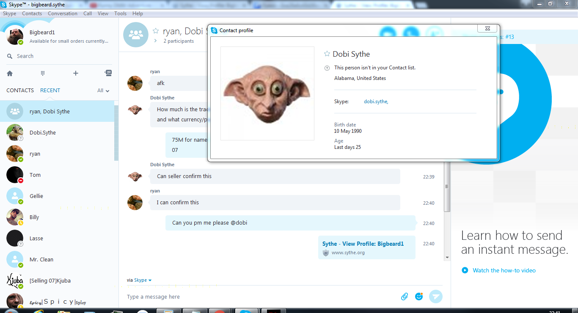Open Billy's conversation
The width and height of the screenshot is (578, 313).
(57, 217)
